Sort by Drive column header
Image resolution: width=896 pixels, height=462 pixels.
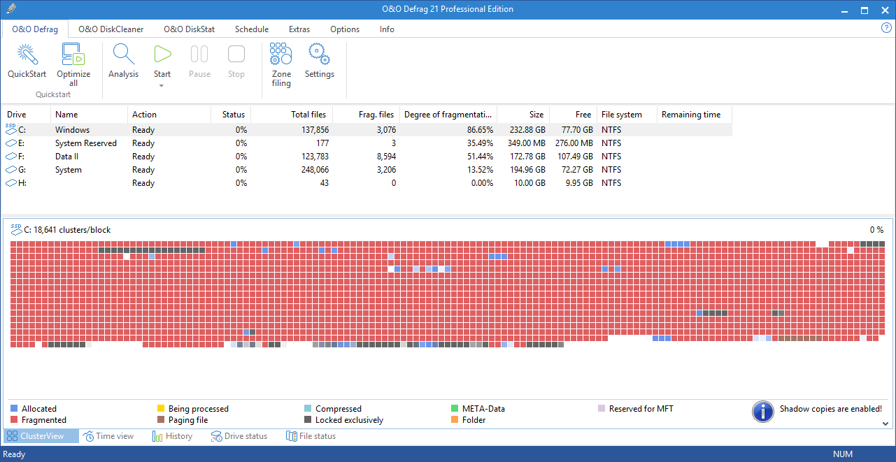[27, 115]
